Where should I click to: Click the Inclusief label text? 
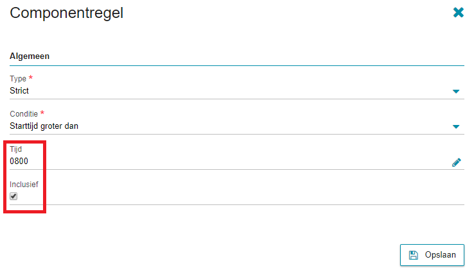pyautogui.click(x=24, y=185)
